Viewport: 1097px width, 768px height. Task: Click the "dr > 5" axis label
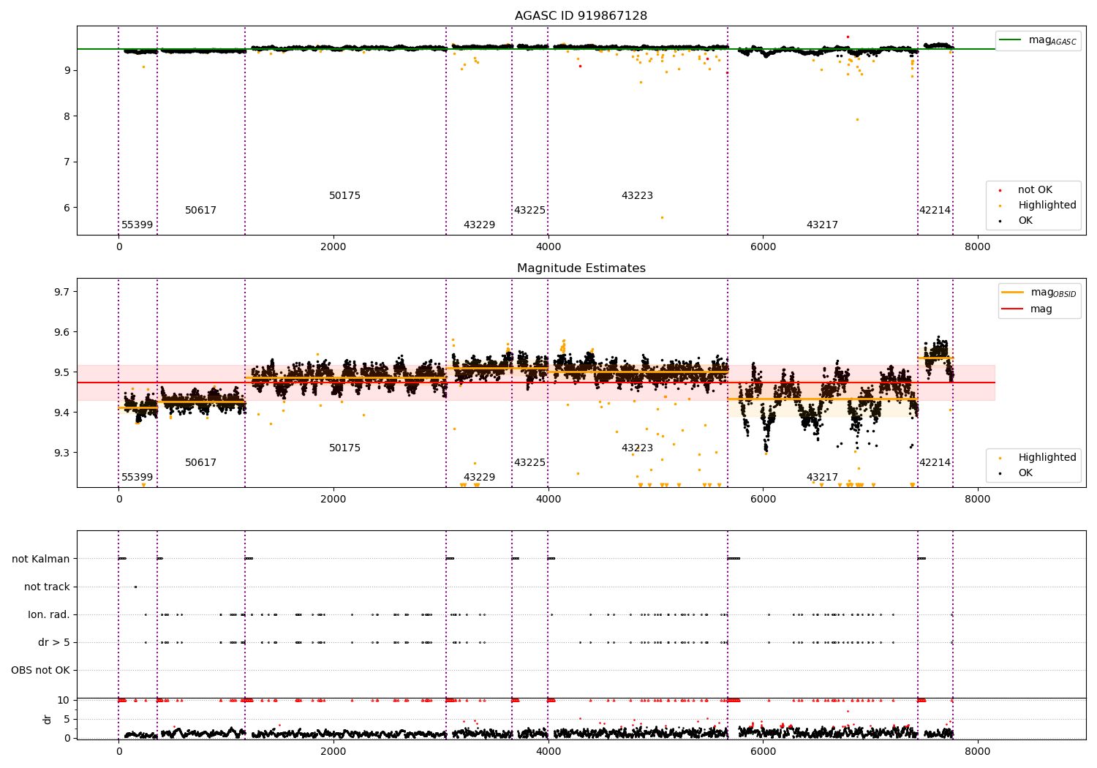54,642
